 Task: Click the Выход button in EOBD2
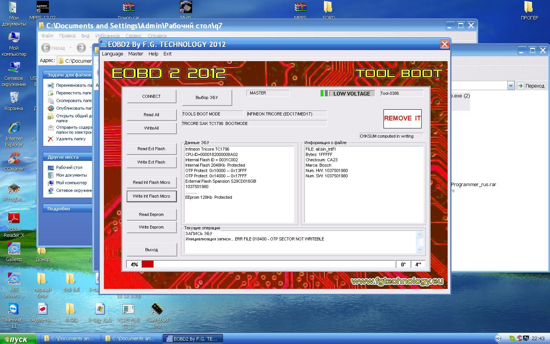pos(152,250)
